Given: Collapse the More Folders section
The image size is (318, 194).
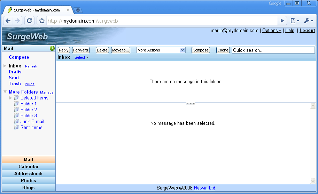Looking at the screenshot, I should tap(5, 92).
